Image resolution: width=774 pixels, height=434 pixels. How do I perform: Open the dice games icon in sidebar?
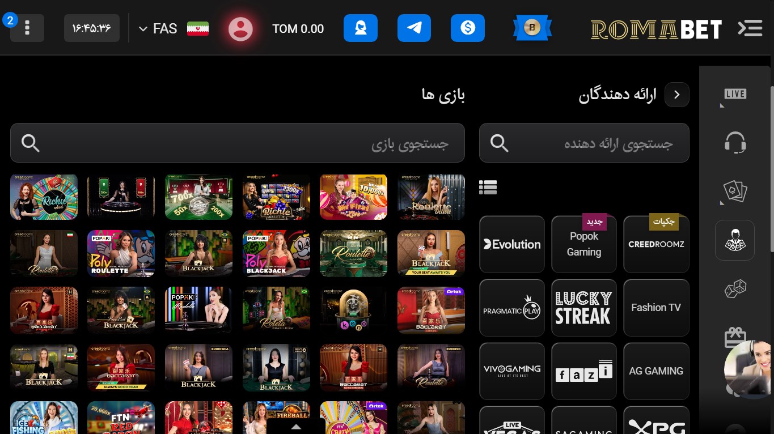735,288
